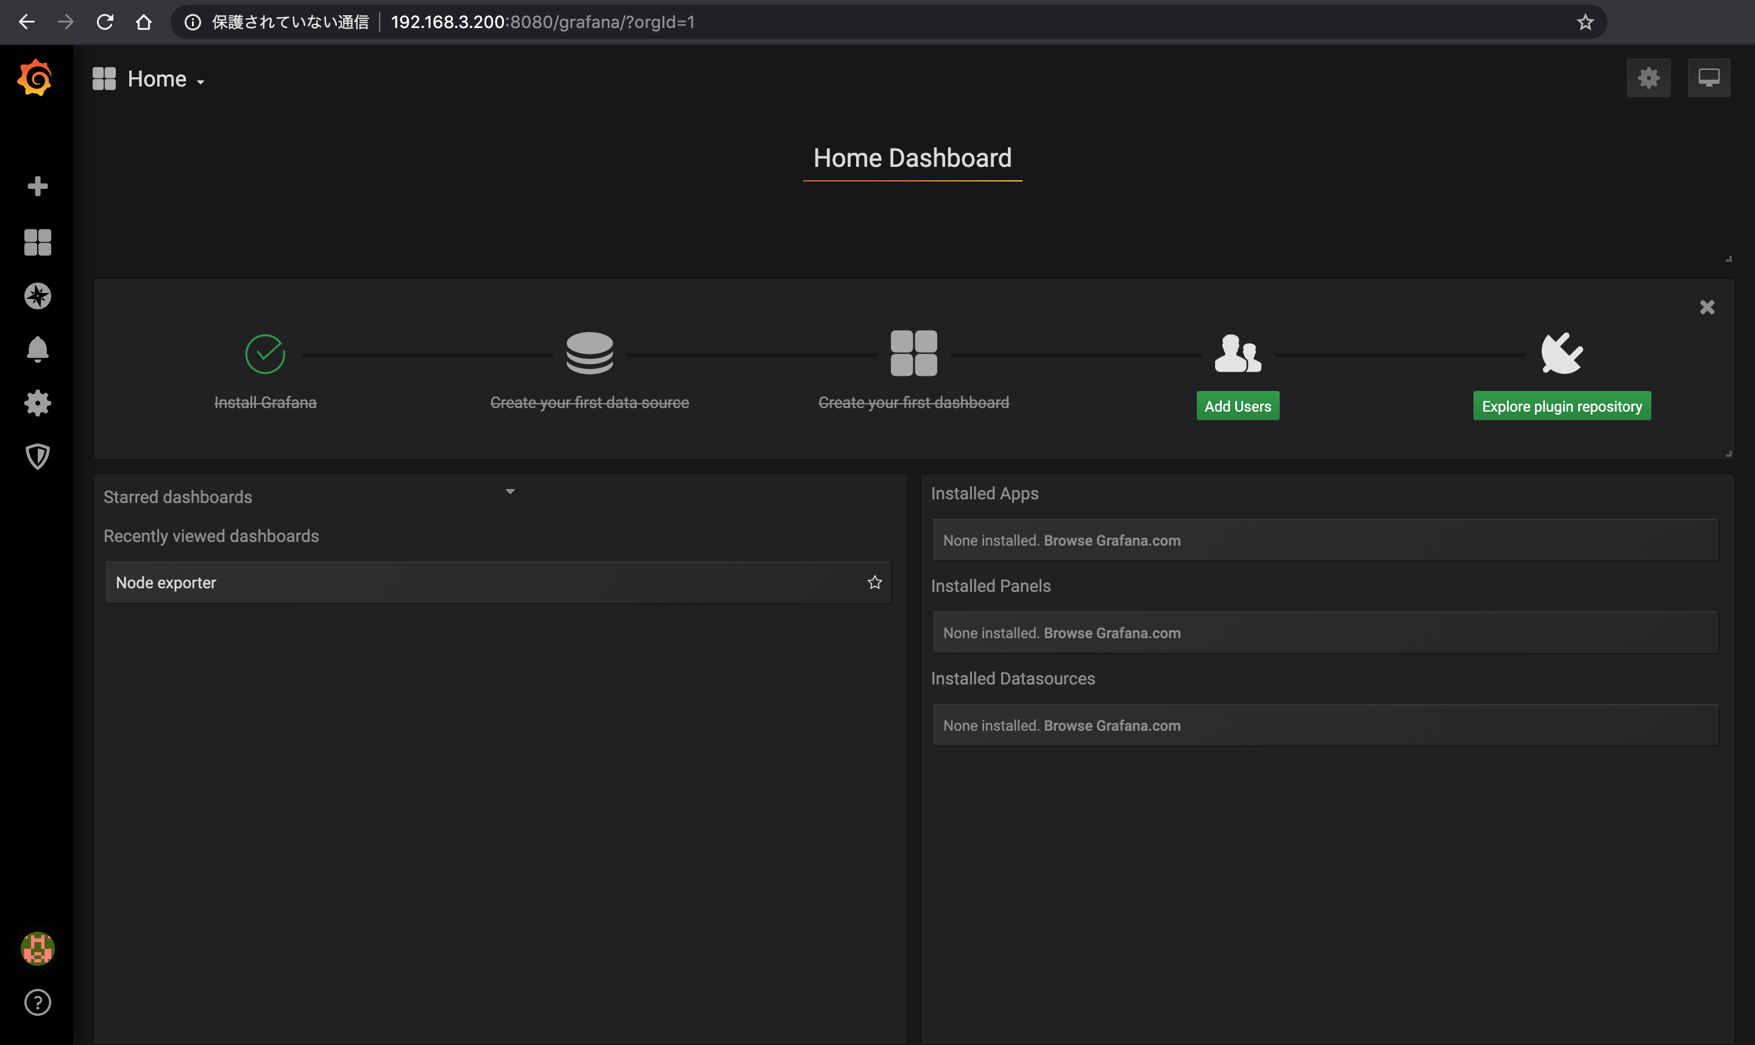Click the Explore plugin repository button

tap(1562, 406)
